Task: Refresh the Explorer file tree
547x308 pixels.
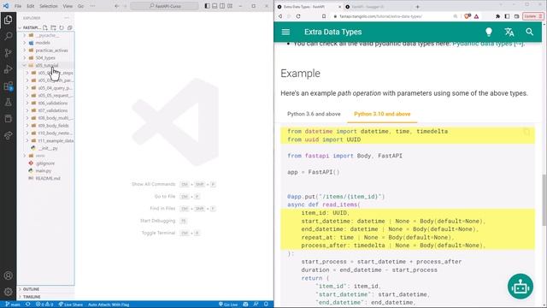Action: coord(62,27)
